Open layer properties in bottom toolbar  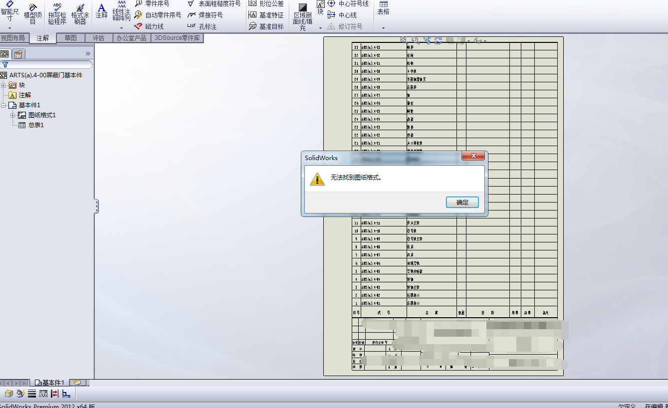pyautogui.click(x=8, y=394)
